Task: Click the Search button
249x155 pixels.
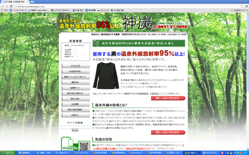Action: [75, 130]
